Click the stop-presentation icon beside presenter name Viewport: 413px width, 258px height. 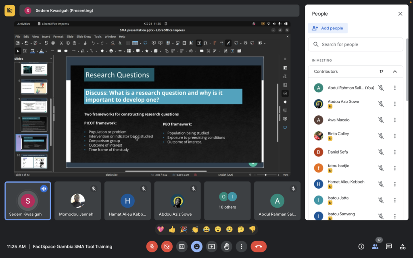point(10,10)
